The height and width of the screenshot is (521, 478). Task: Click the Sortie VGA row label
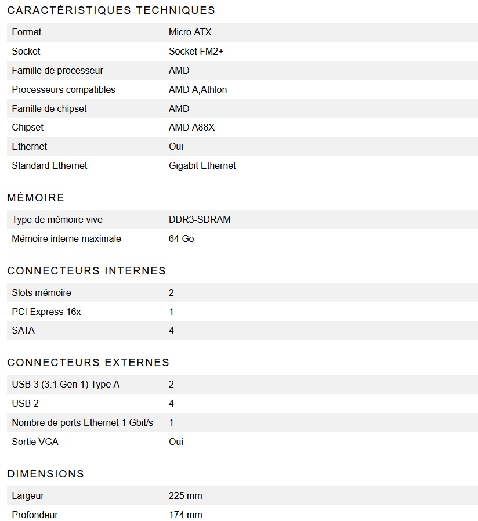pyautogui.click(x=35, y=442)
